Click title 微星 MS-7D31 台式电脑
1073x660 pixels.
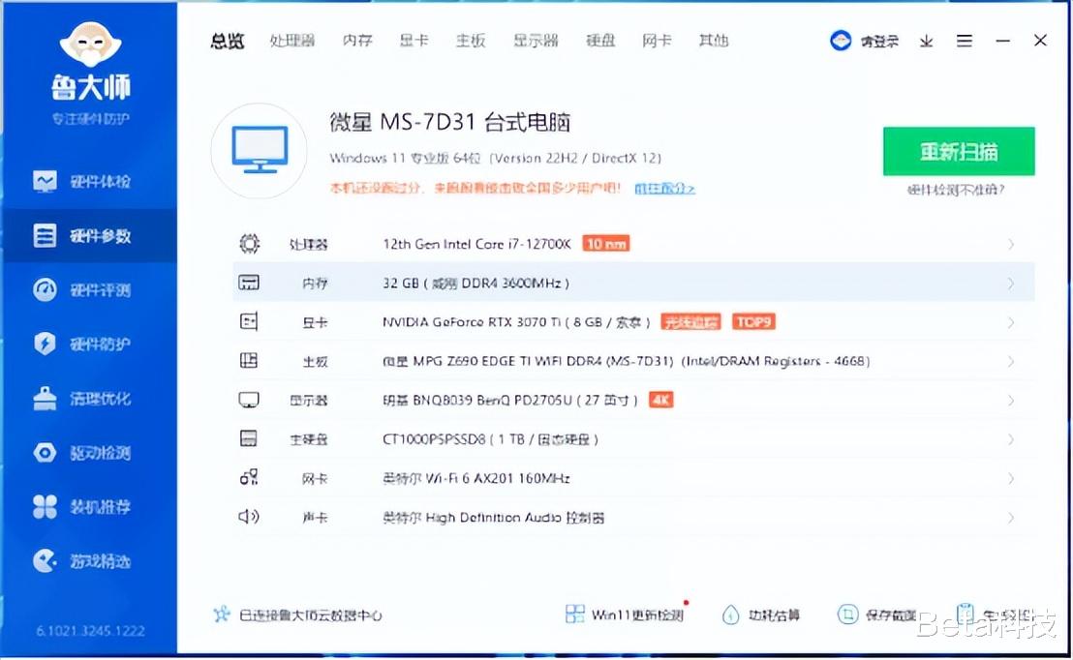(x=449, y=123)
